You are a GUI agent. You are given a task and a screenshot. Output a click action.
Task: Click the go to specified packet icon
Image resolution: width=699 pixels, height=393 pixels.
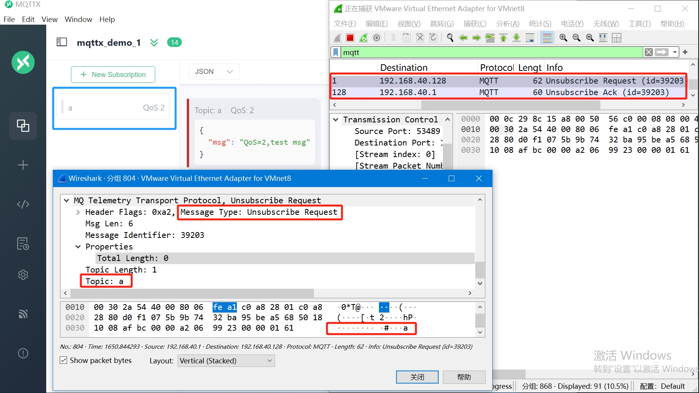click(x=490, y=38)
